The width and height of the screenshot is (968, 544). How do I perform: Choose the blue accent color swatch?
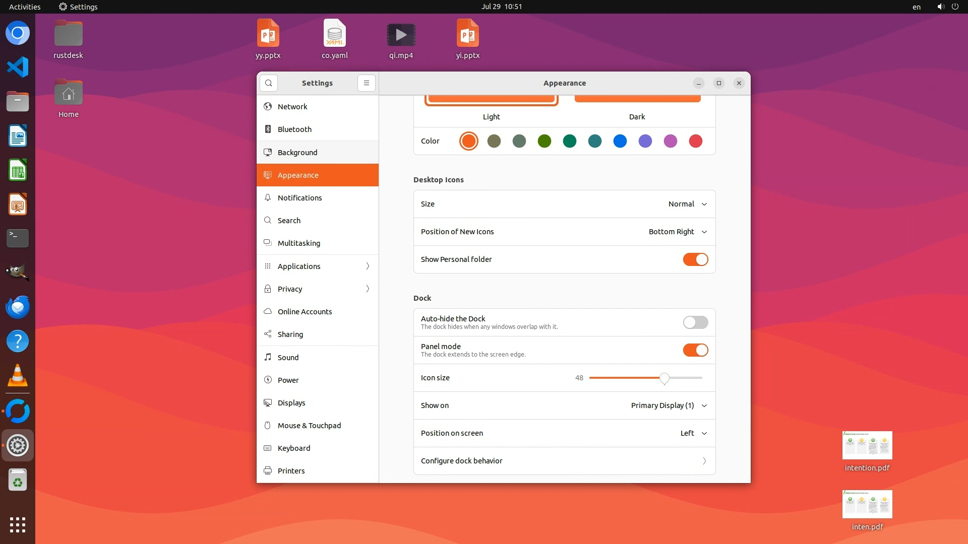click(x=620, y=141)
